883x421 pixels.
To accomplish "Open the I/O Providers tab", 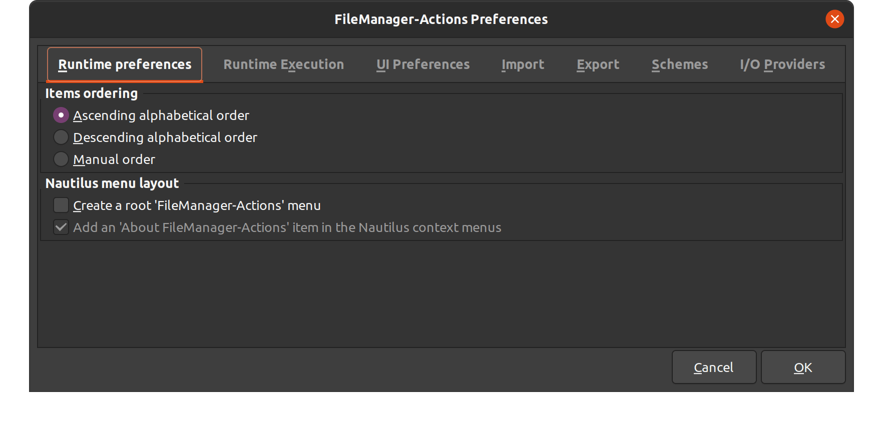I will [x=782, y=64].
